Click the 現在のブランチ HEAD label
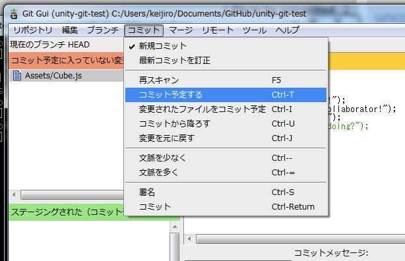The image size is (405, 261). pyautogui.click(x=50, y=45)
